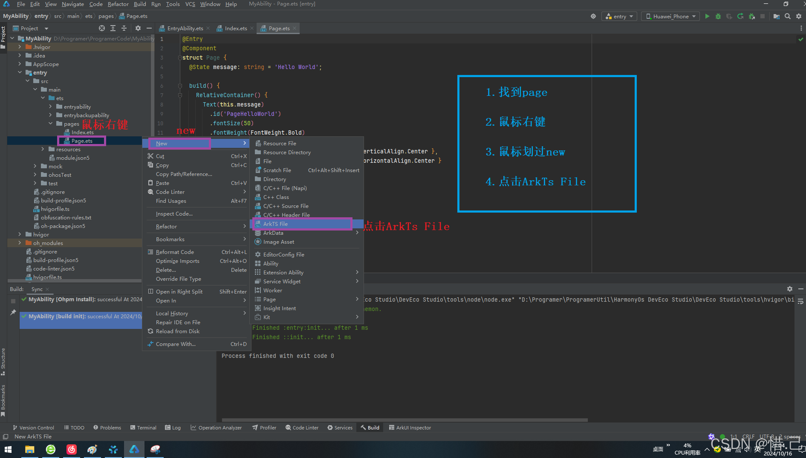
Task: Open IDE settings gear at top right
Action: (799, 16)
